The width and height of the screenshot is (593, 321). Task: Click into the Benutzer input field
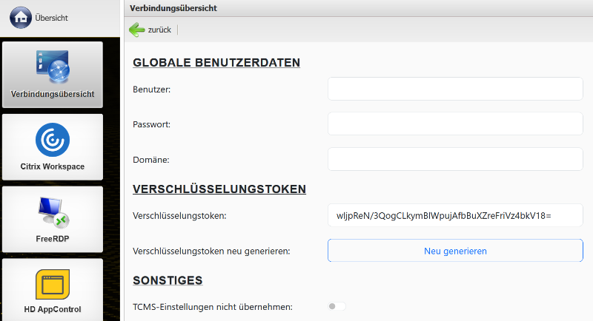(455, 89)
